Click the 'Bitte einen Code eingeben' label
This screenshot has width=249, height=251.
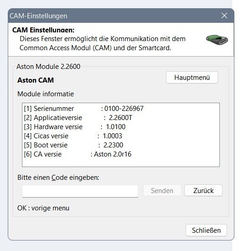(x=58, y=178)
